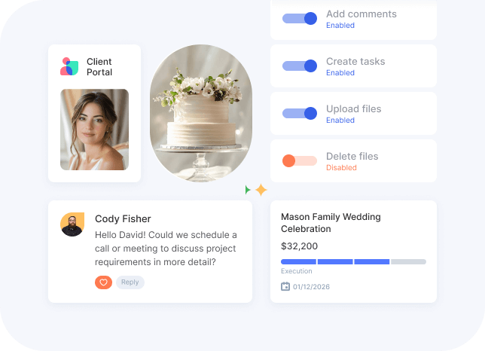The height and width of the screenshot is (351, 485).
Task: Disable the Add comments toggle
Action: pos(300,18)
